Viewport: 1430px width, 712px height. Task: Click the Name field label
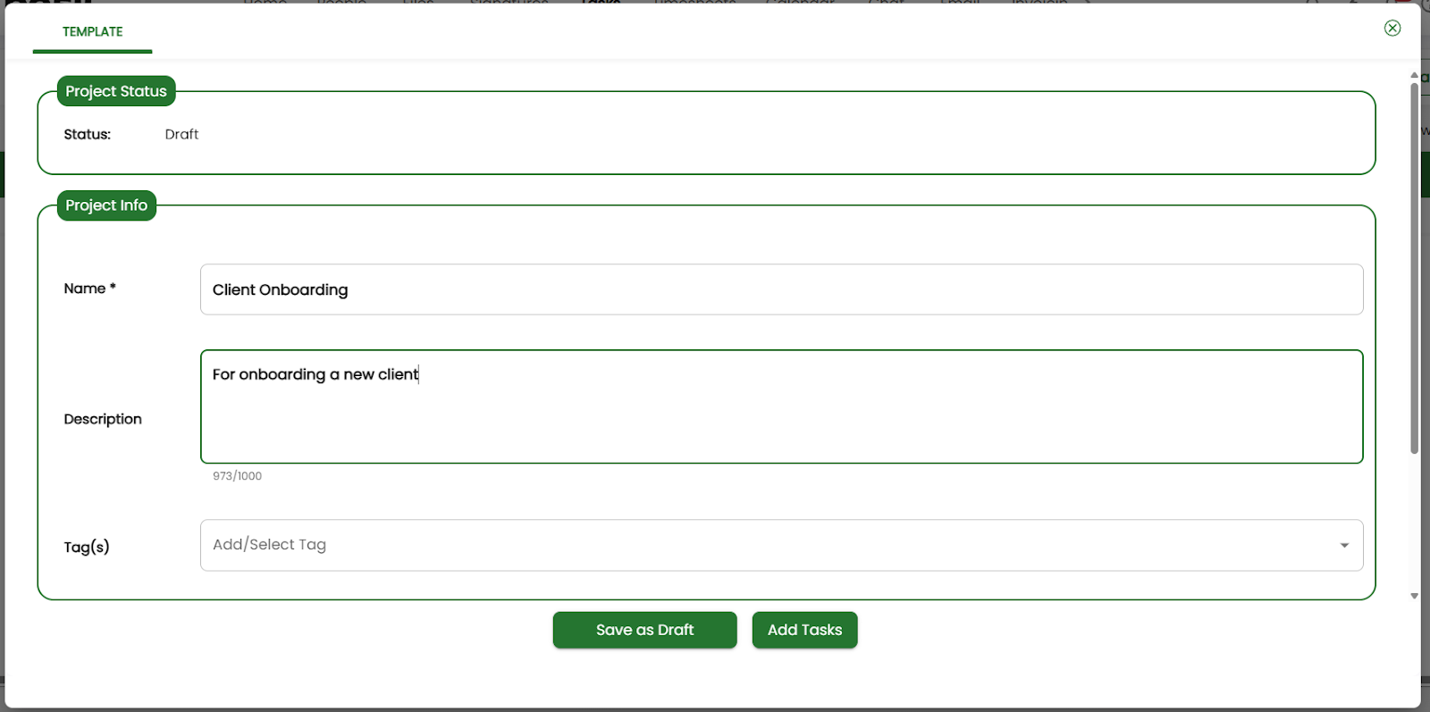coord(84,289)
